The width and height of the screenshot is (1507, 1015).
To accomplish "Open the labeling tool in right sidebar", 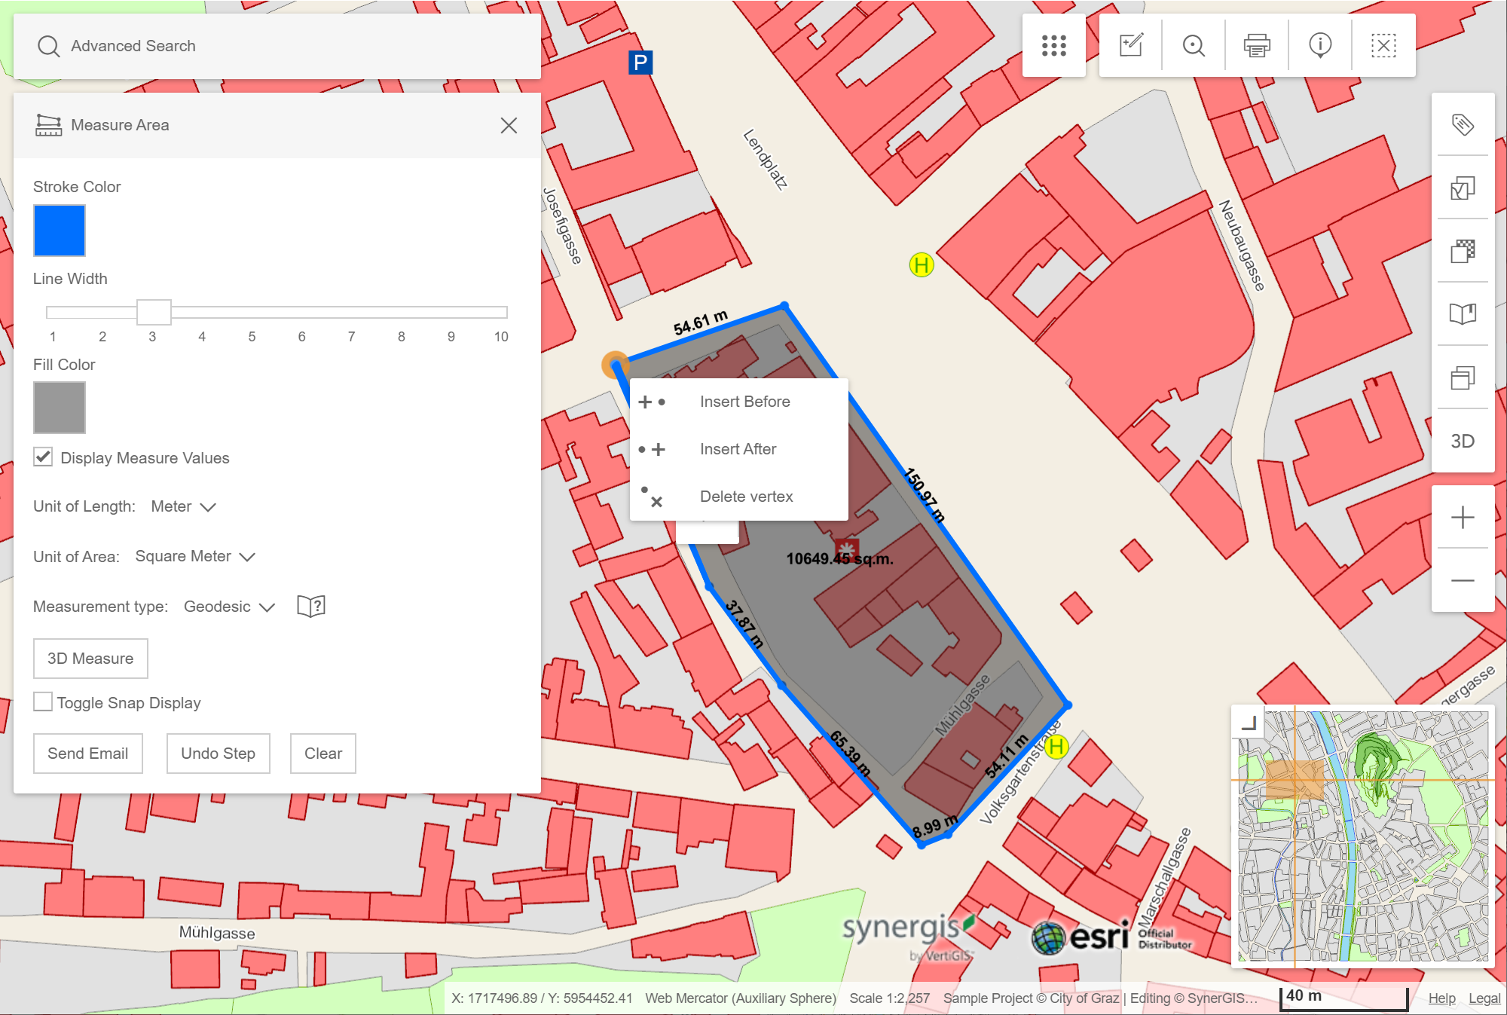I will click(1463, 126).
